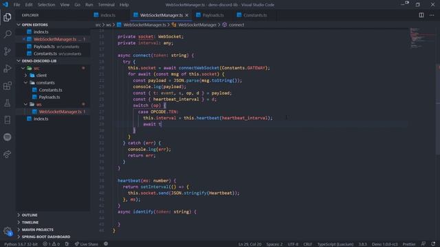
Task: Open the Manage settings gear
Action: pos(8,231)
